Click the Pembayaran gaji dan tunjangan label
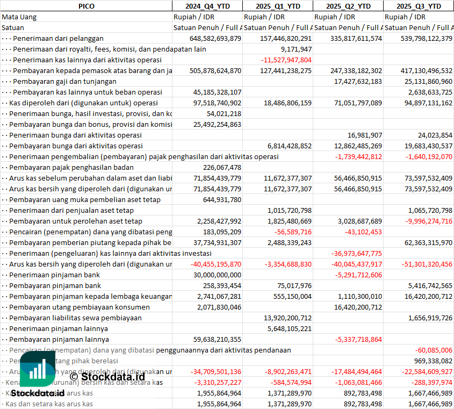 tap(64, 81)
